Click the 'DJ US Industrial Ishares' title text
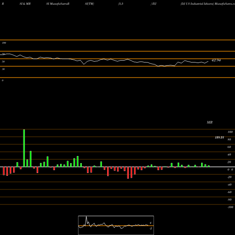Viewport: 235px width, 235px height. click(197, 4)
